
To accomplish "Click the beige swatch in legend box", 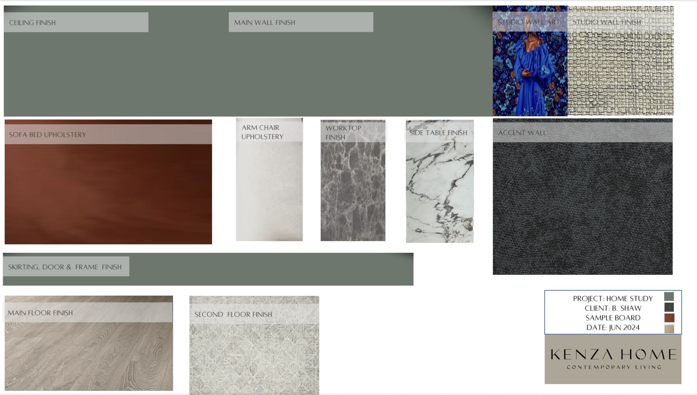I will coord(669,329).
